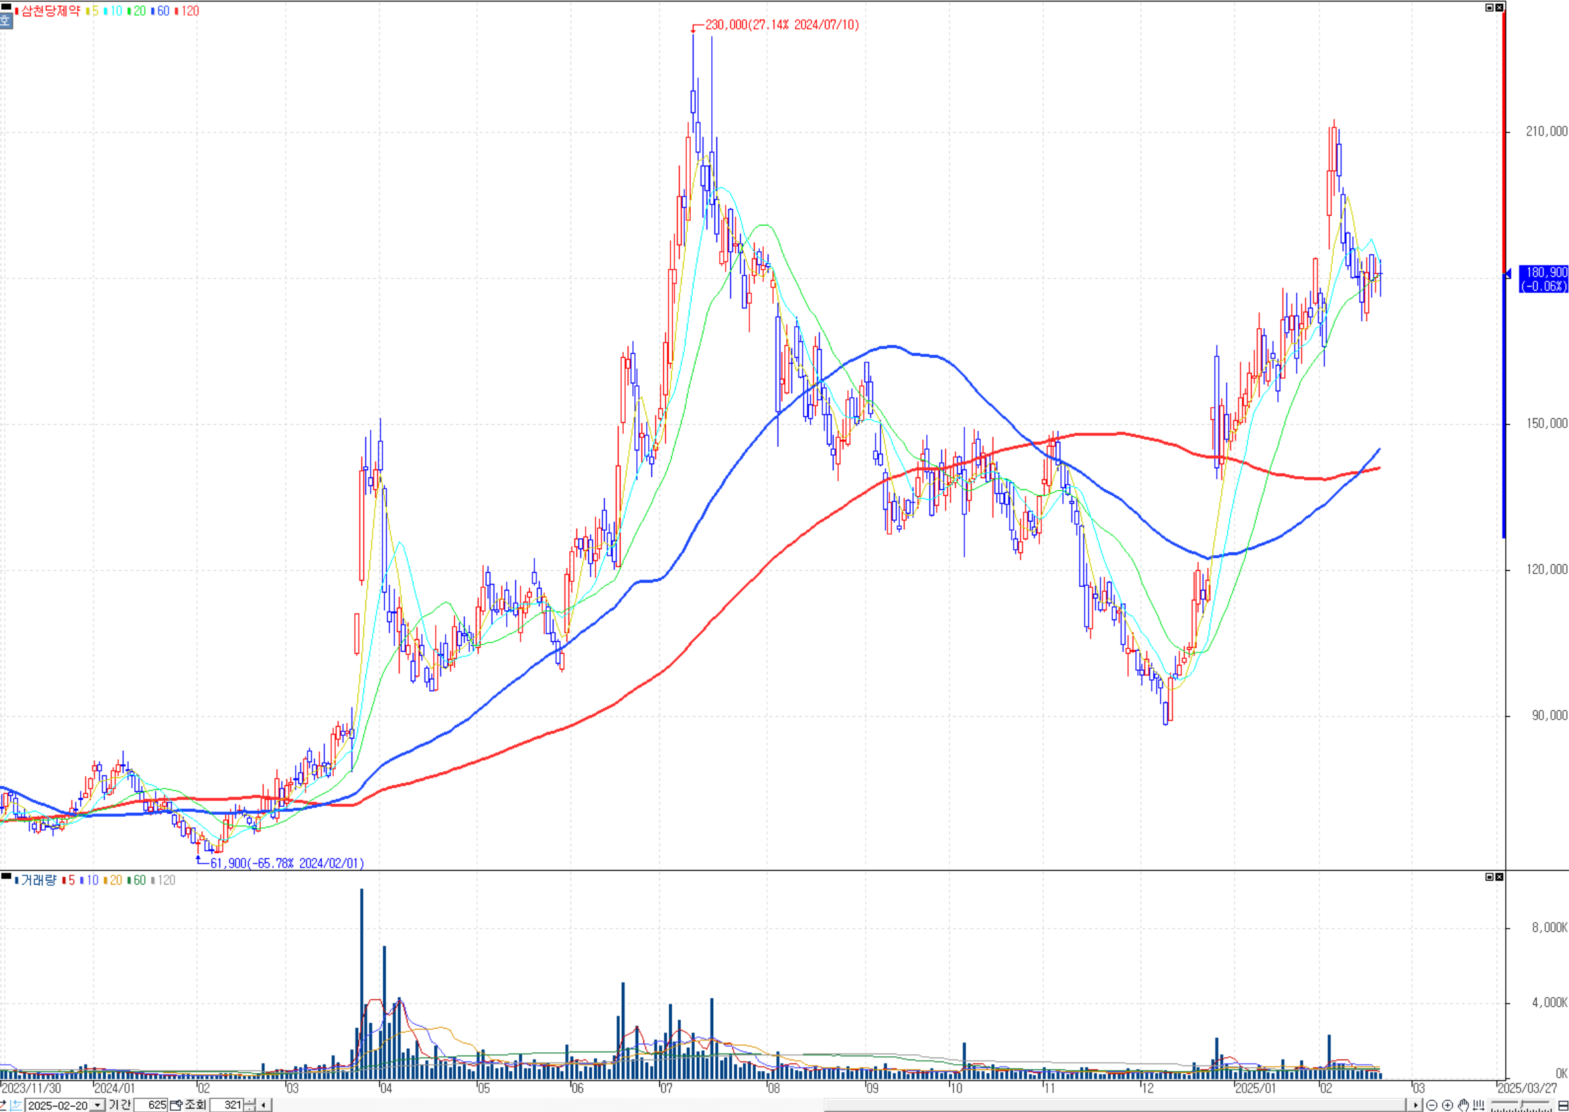Click the volume panel close icon
The image size is (1569, 1112).
click(x=1499, y=877)
